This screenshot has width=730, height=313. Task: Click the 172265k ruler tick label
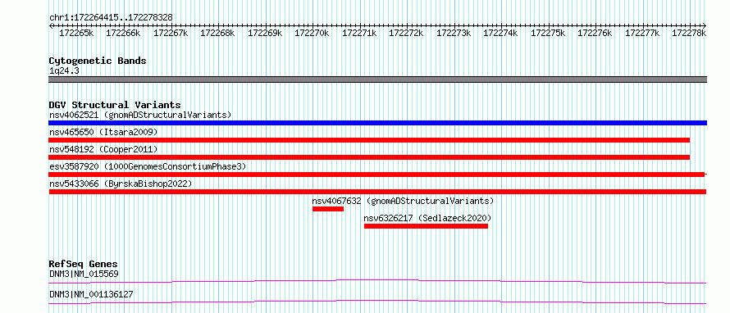(x=76, y=34)
